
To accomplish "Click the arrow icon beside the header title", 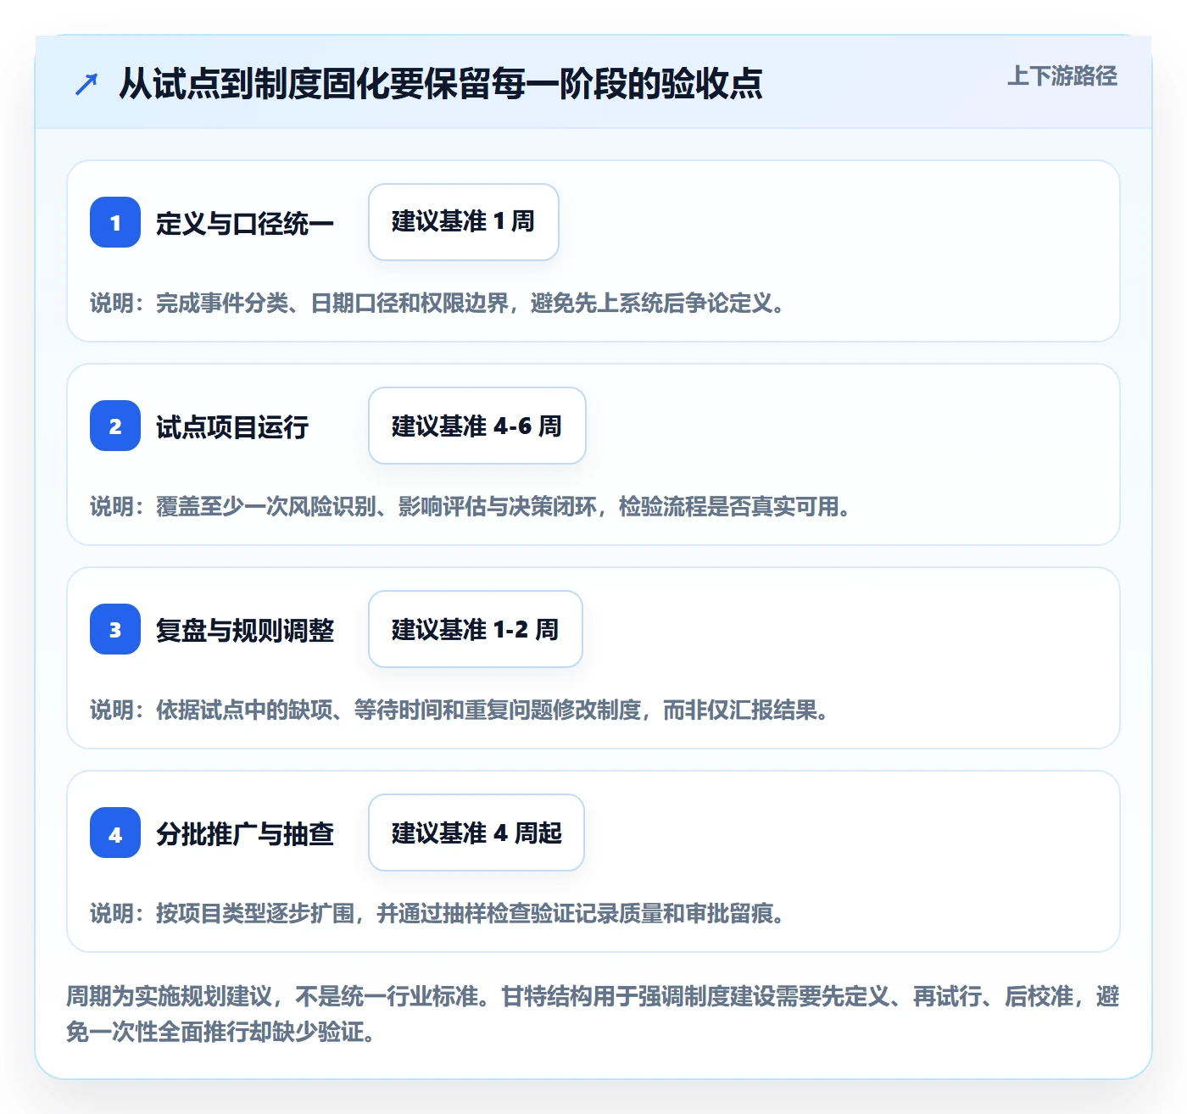I will 86,84.
